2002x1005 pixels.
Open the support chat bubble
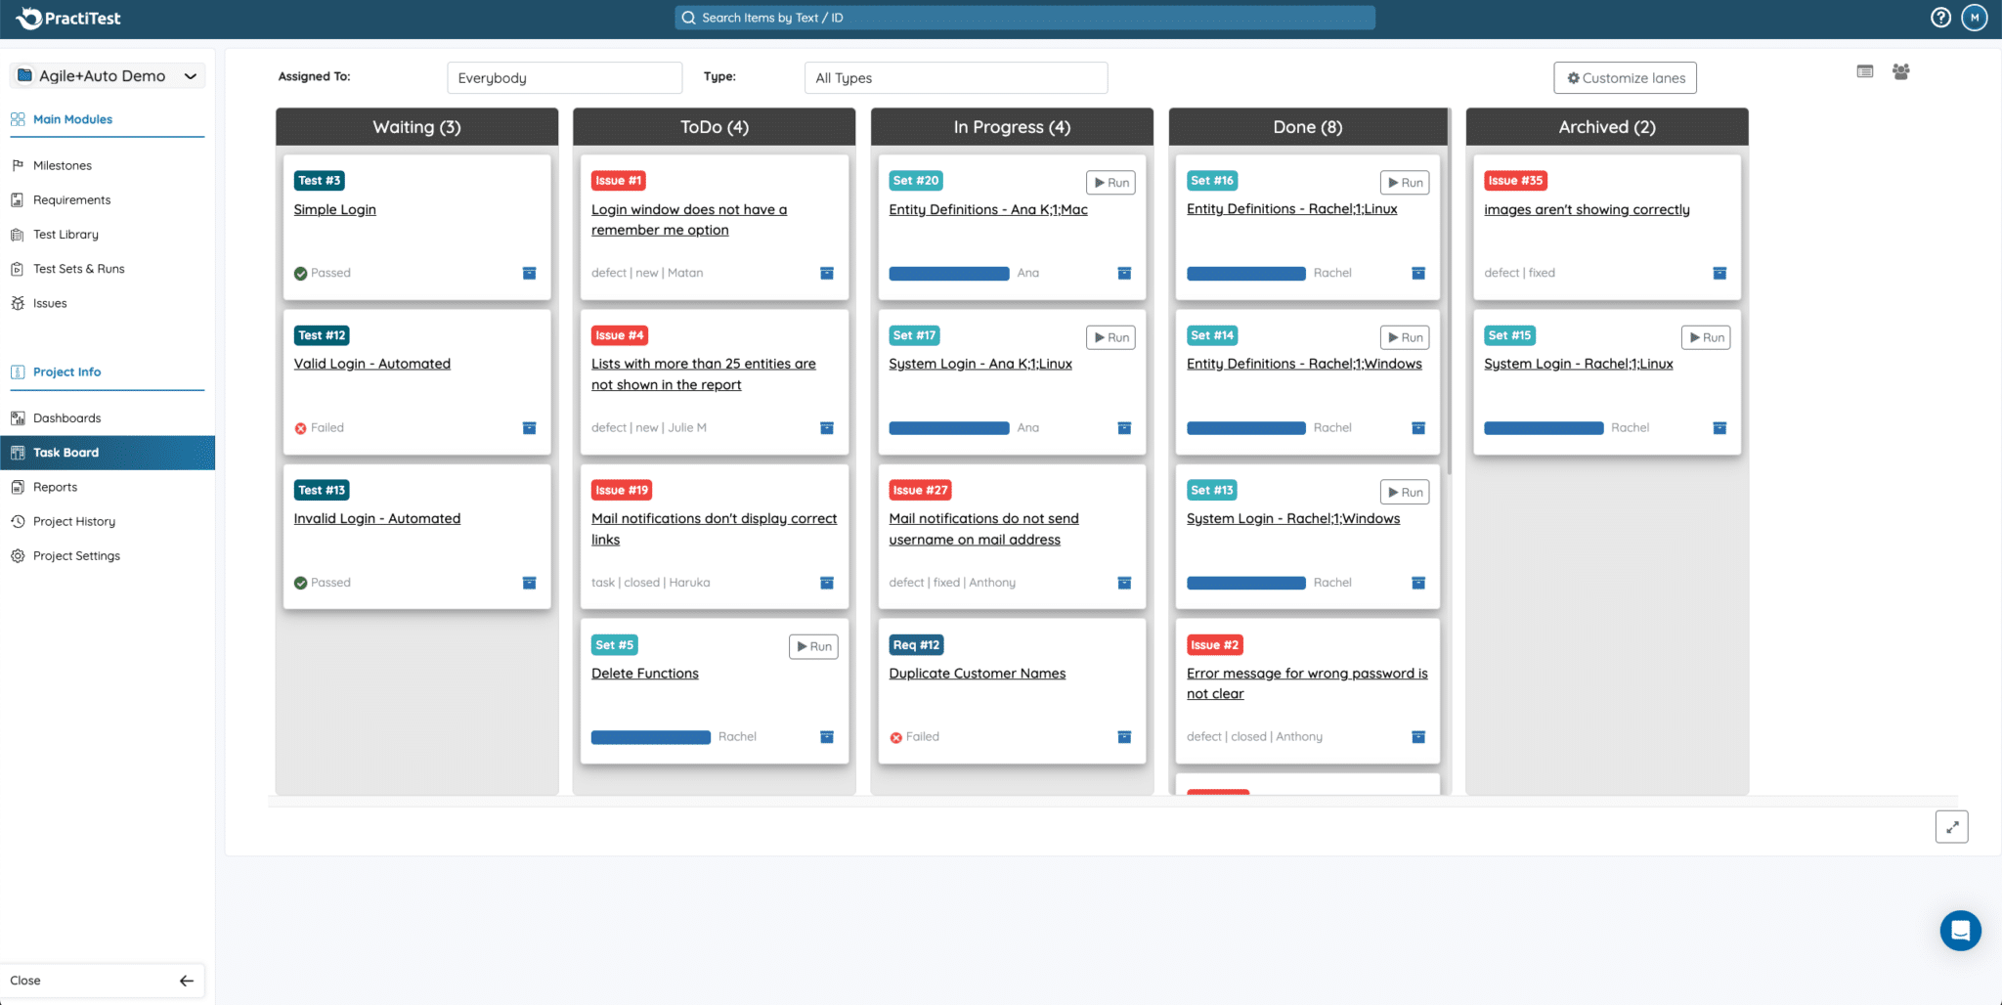pyautogui.click(x=1960, y=930)
